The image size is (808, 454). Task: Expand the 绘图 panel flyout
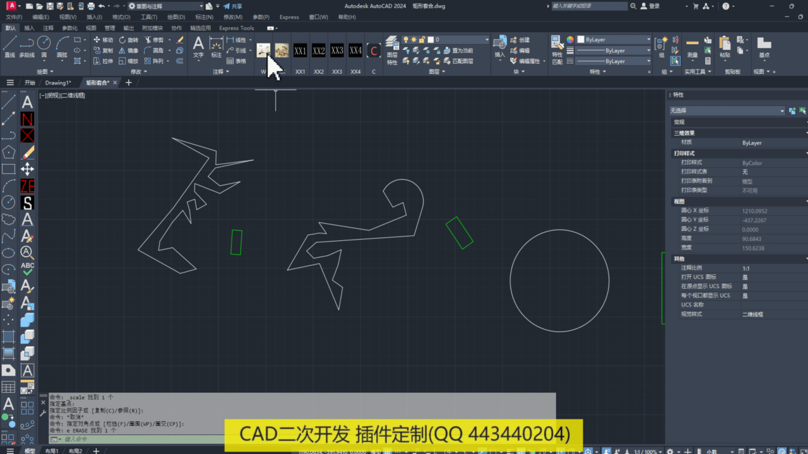46,71
